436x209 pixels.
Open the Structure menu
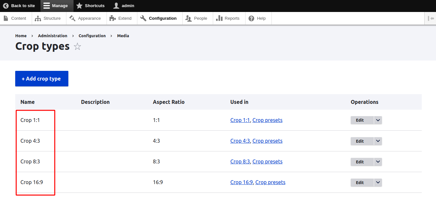(x=48, y=18)
